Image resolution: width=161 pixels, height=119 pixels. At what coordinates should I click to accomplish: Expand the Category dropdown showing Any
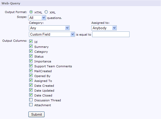coord(49,28)
